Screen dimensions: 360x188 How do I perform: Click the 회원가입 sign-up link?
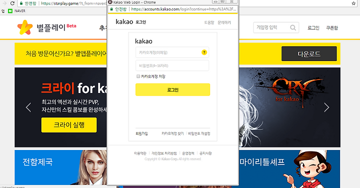tap(141, 133)
